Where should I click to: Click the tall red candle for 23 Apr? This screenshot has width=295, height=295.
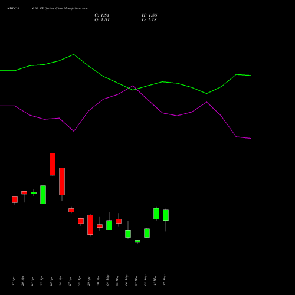pyautogui.click(x=53, y=164)
